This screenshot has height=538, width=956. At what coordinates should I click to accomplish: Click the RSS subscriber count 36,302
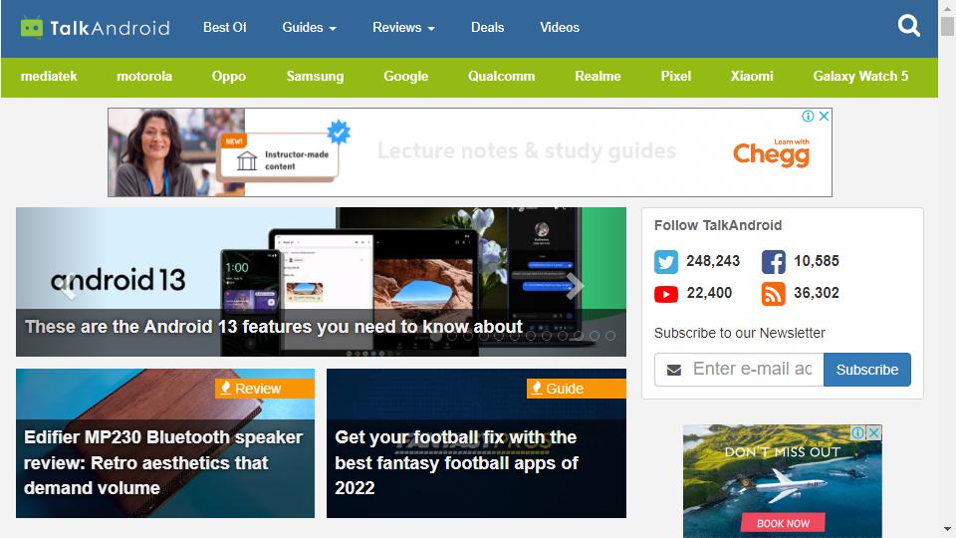tap(817, 293)
